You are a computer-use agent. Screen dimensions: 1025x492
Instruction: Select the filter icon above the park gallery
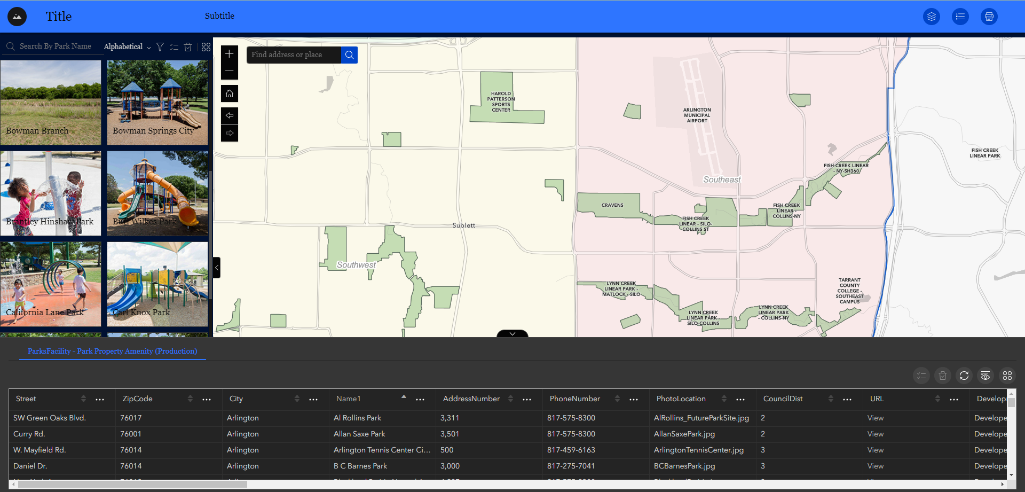click(160, 47)
